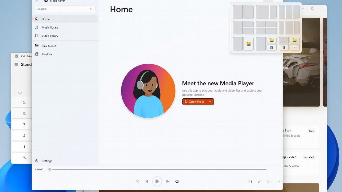Enter full screen mode icon
The height and width of the screenshot is (192, 342).
(260, 181)
